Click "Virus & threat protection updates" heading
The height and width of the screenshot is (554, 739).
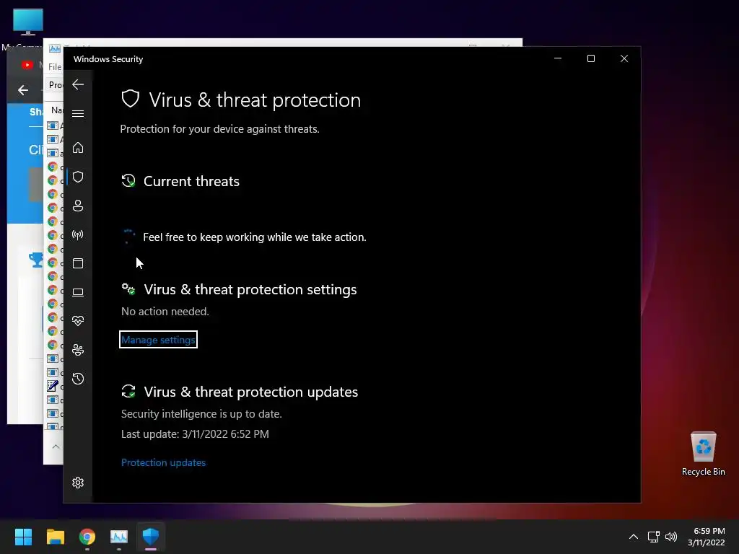(250, 392)
